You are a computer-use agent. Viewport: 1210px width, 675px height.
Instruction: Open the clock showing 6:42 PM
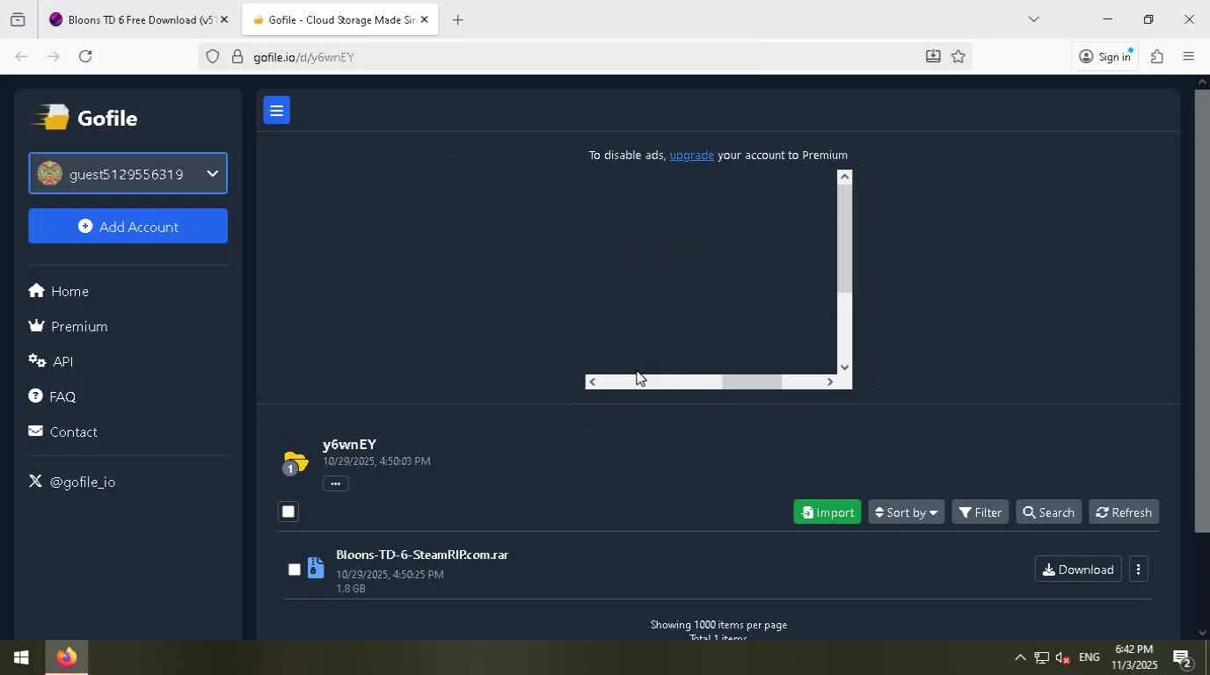(x=1134, y=657)
